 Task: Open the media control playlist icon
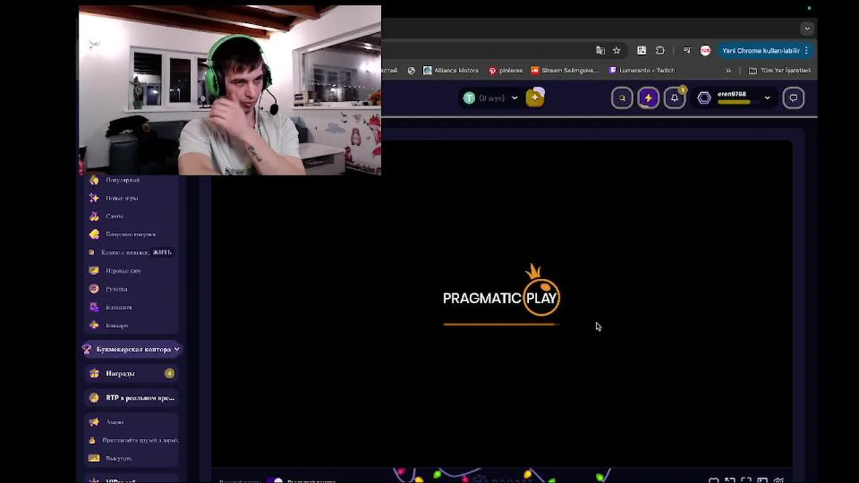pos(687,50)
